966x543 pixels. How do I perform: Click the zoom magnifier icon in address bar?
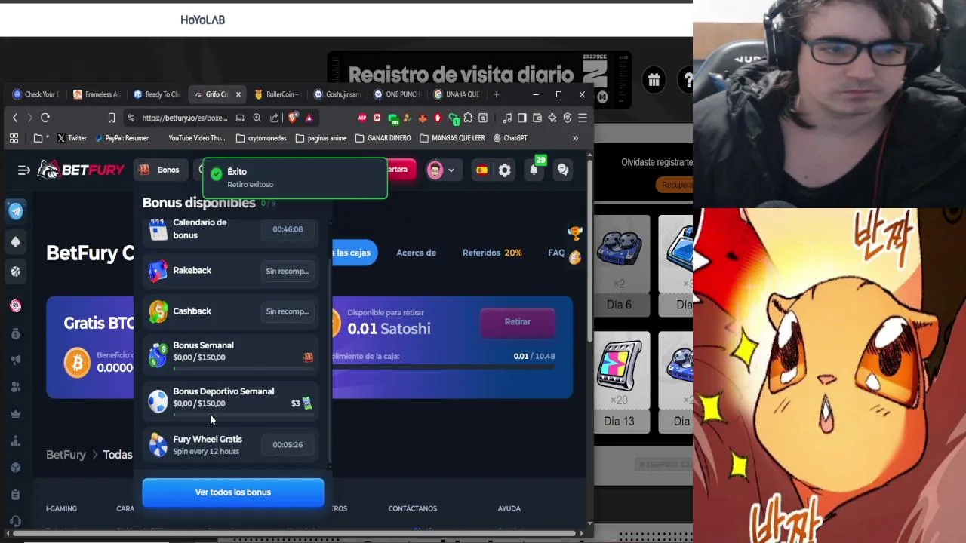point(257,118)
